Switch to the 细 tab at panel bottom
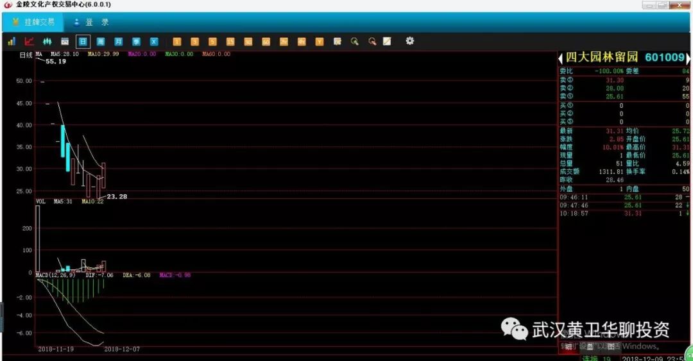The width and height of the screenshot is (693, 361). (x=569, y=347)
